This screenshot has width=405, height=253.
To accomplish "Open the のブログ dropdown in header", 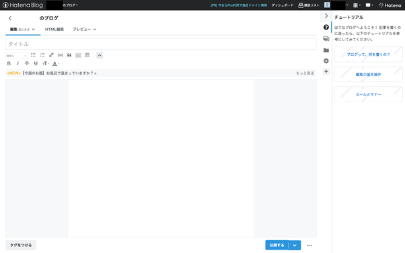I will coord(70,5).
